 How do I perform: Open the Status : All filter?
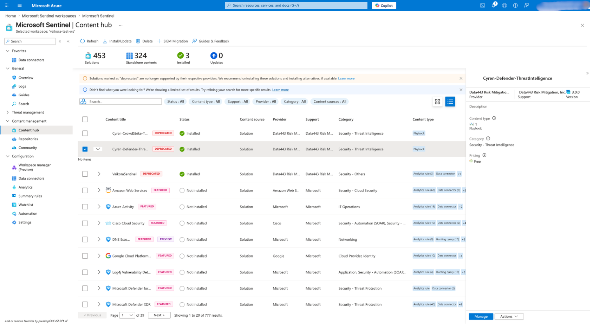click(x=176, y=102)
